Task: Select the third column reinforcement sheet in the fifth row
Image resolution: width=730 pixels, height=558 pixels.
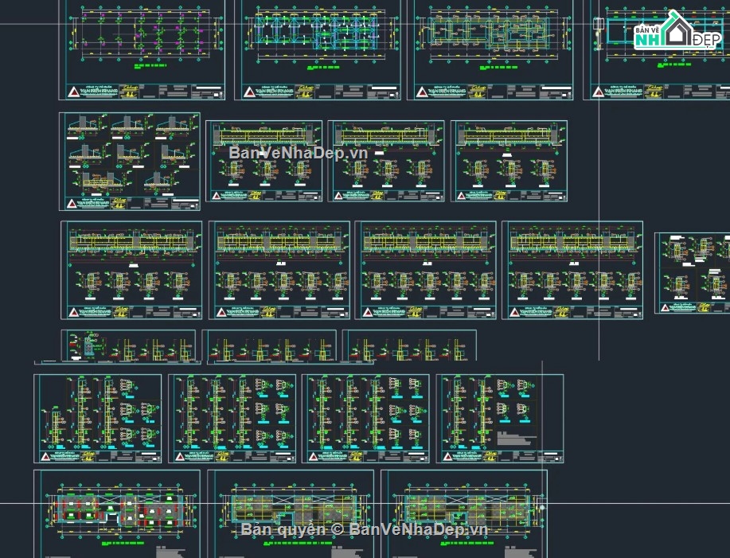Action: (366, 419)
